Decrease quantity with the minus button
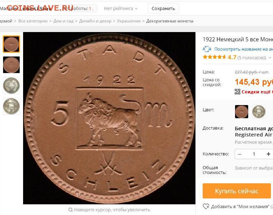The image size is (273, 215). click(x=240, y=154)
